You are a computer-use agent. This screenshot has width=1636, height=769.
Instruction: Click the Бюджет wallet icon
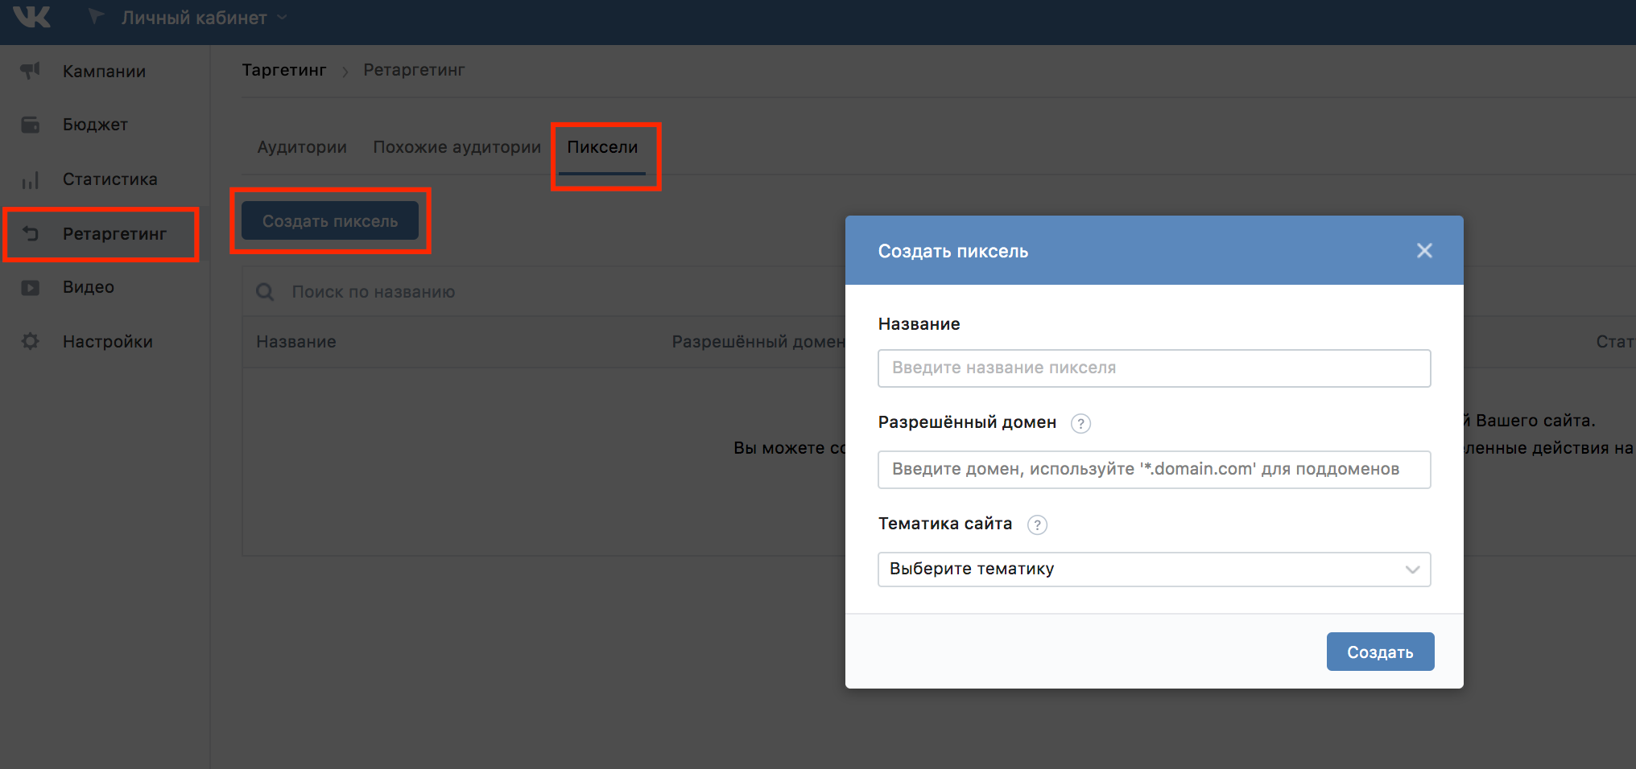(30, 125)
